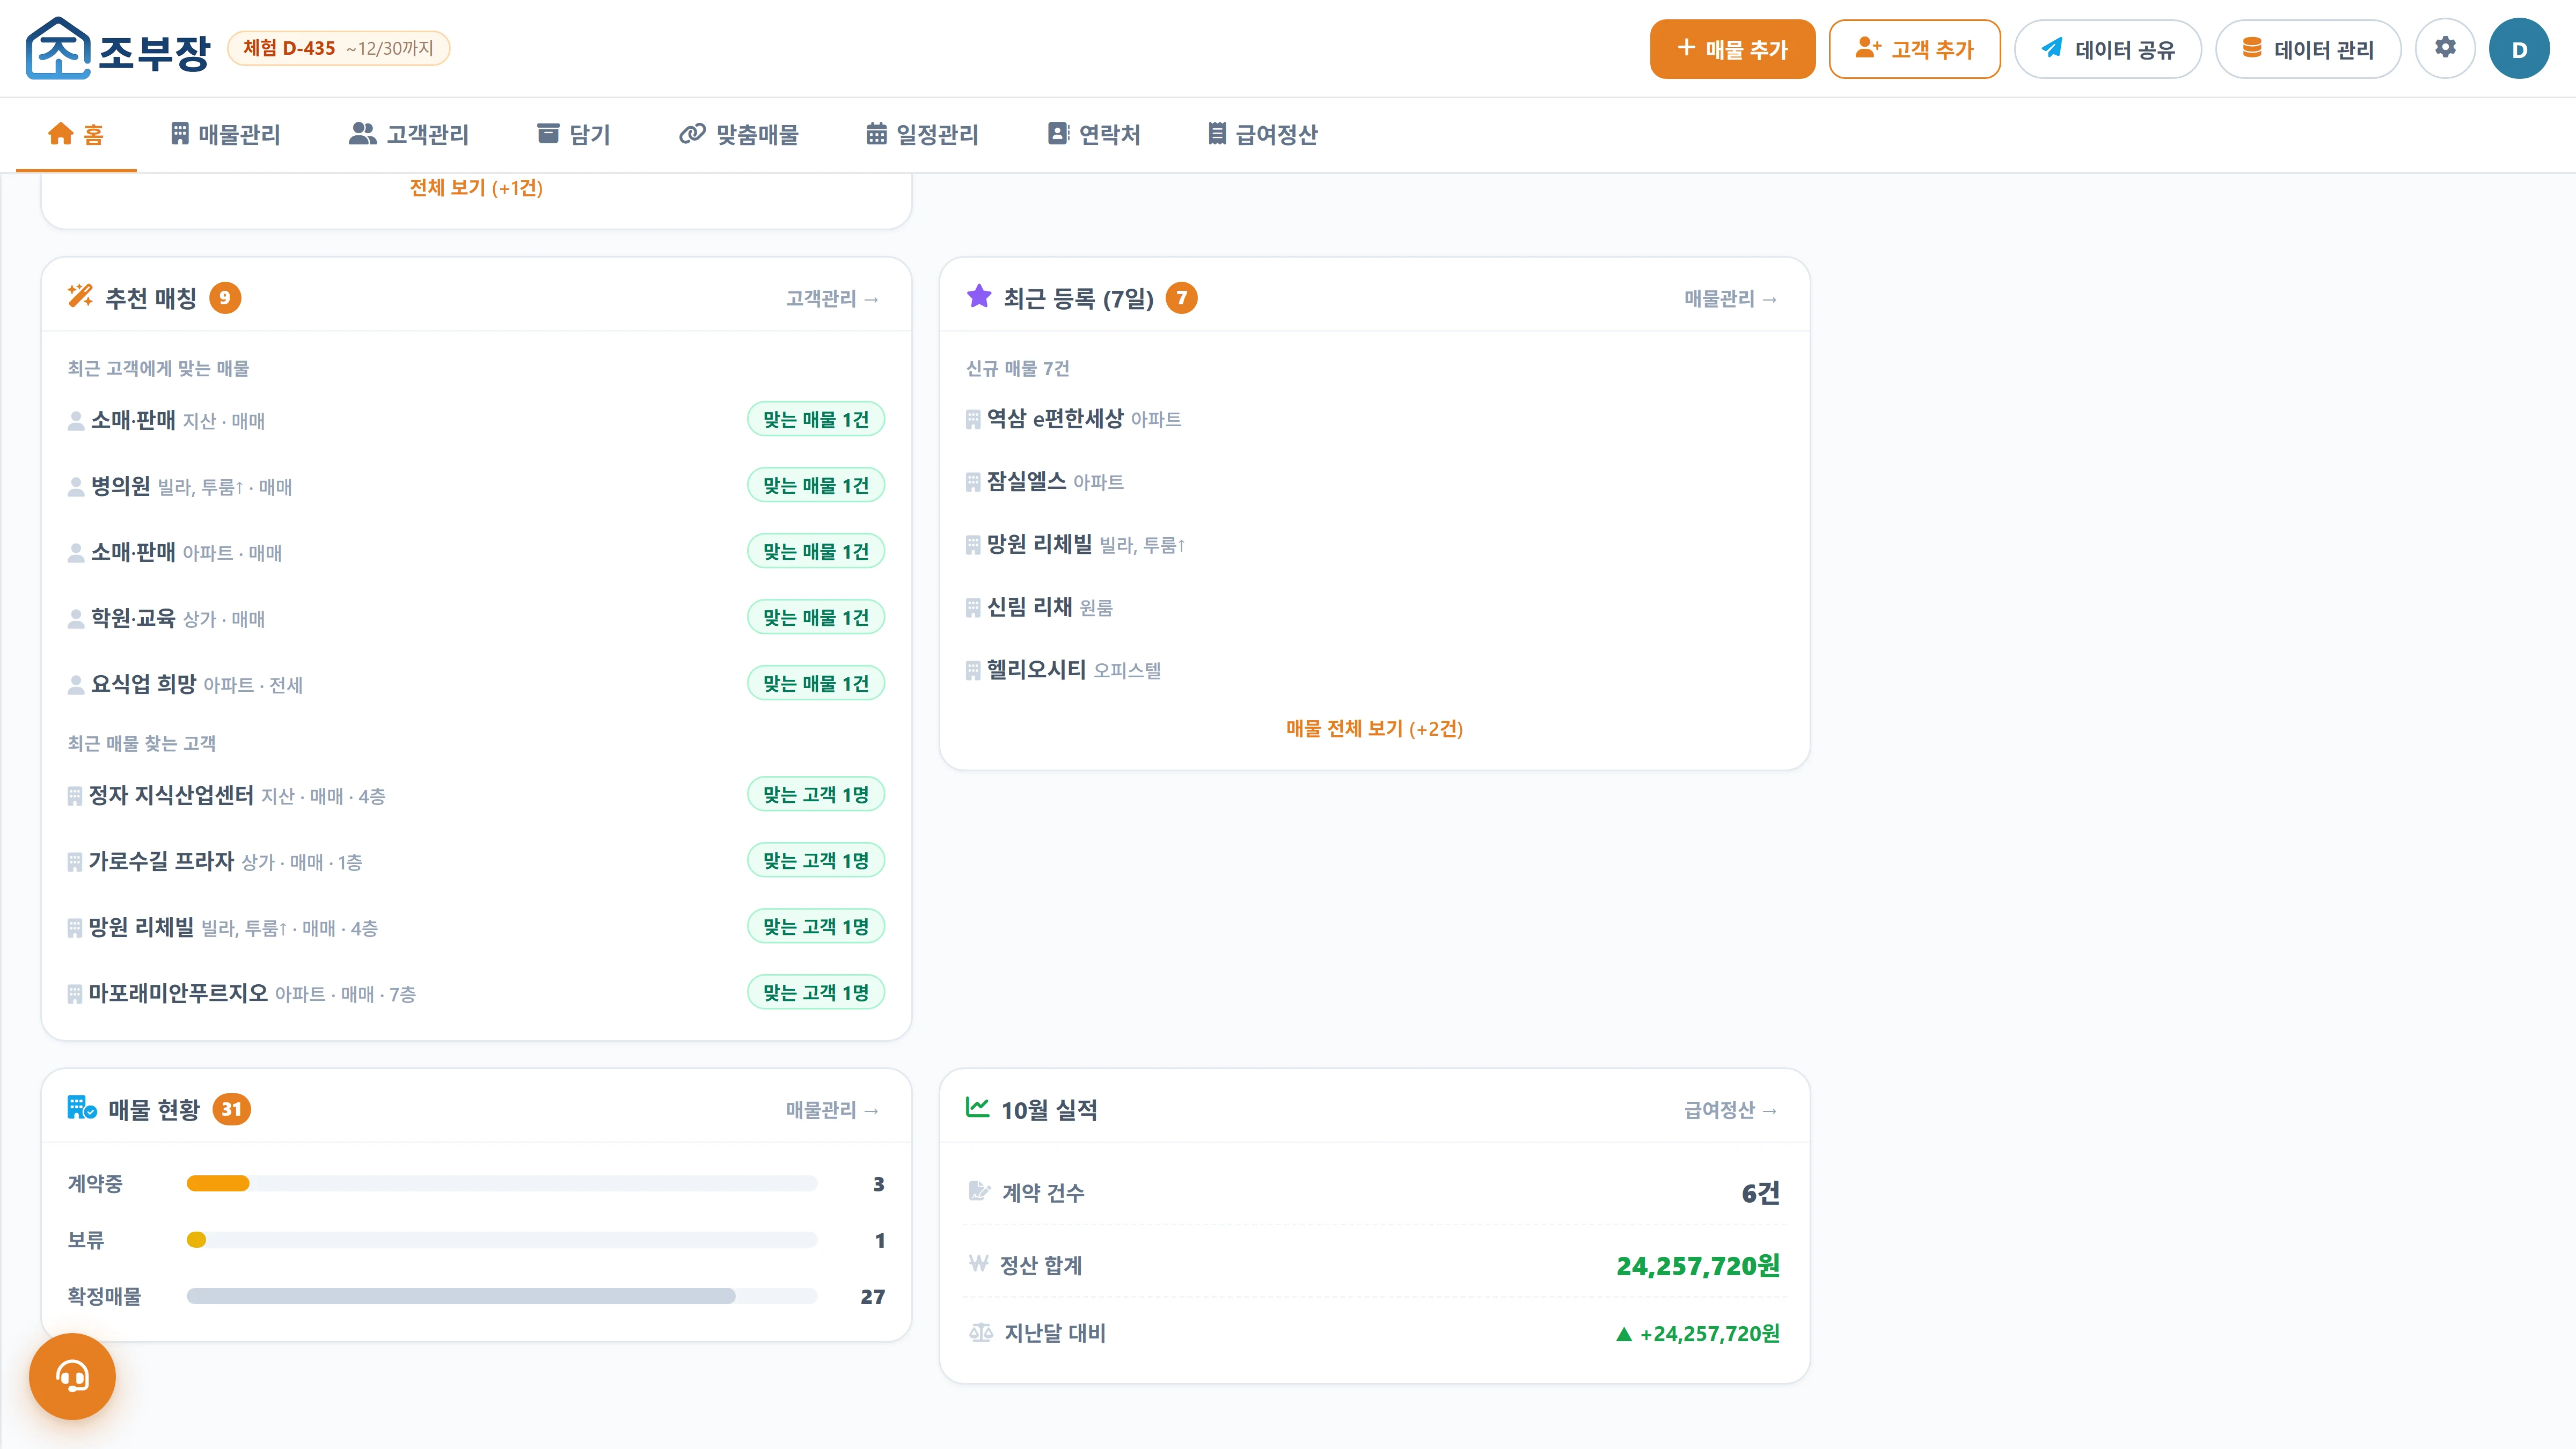Click the 매물 추가 button
Image resolution: width=2576 pixels, height=1449 pixels.
click(1732, 48)
